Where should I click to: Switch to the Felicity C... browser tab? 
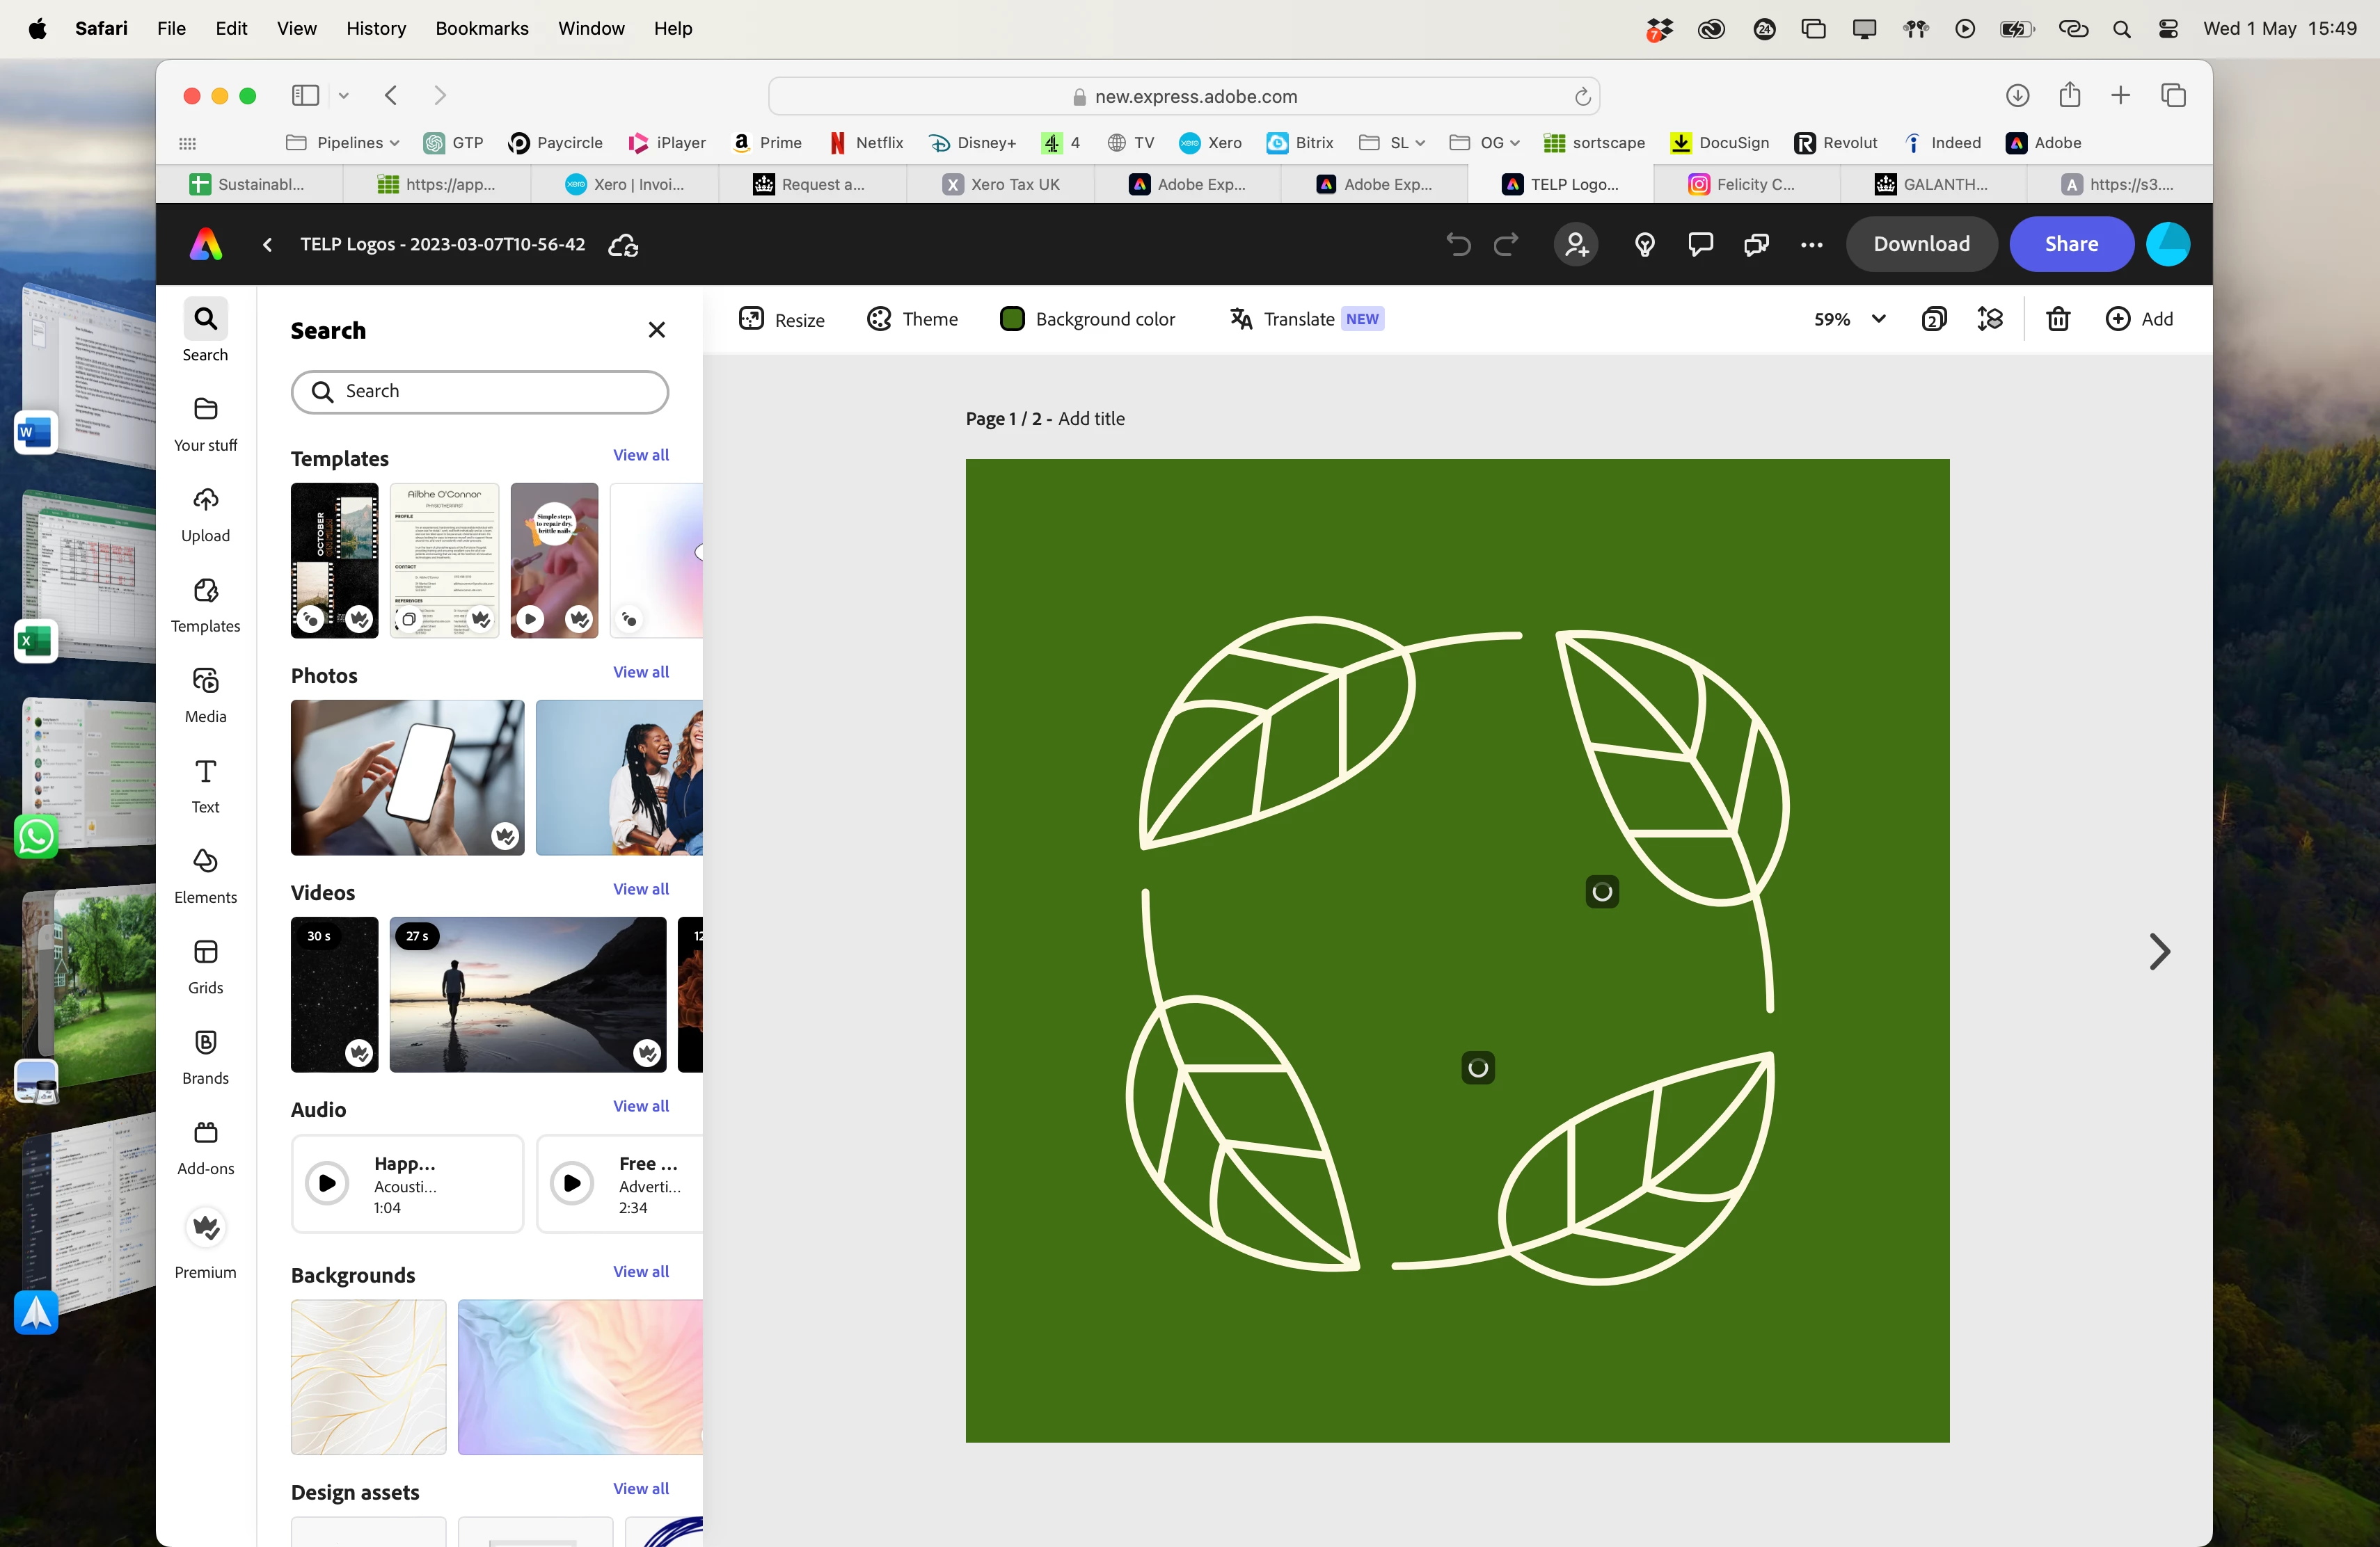(x=1743, y=184)
